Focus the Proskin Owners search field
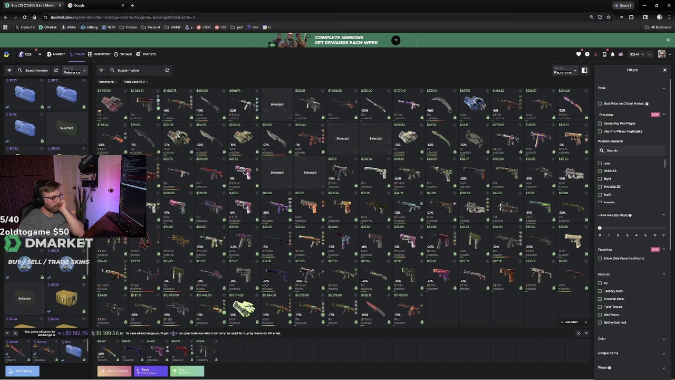Screen dimensions: 675x380 coord(631,150)
